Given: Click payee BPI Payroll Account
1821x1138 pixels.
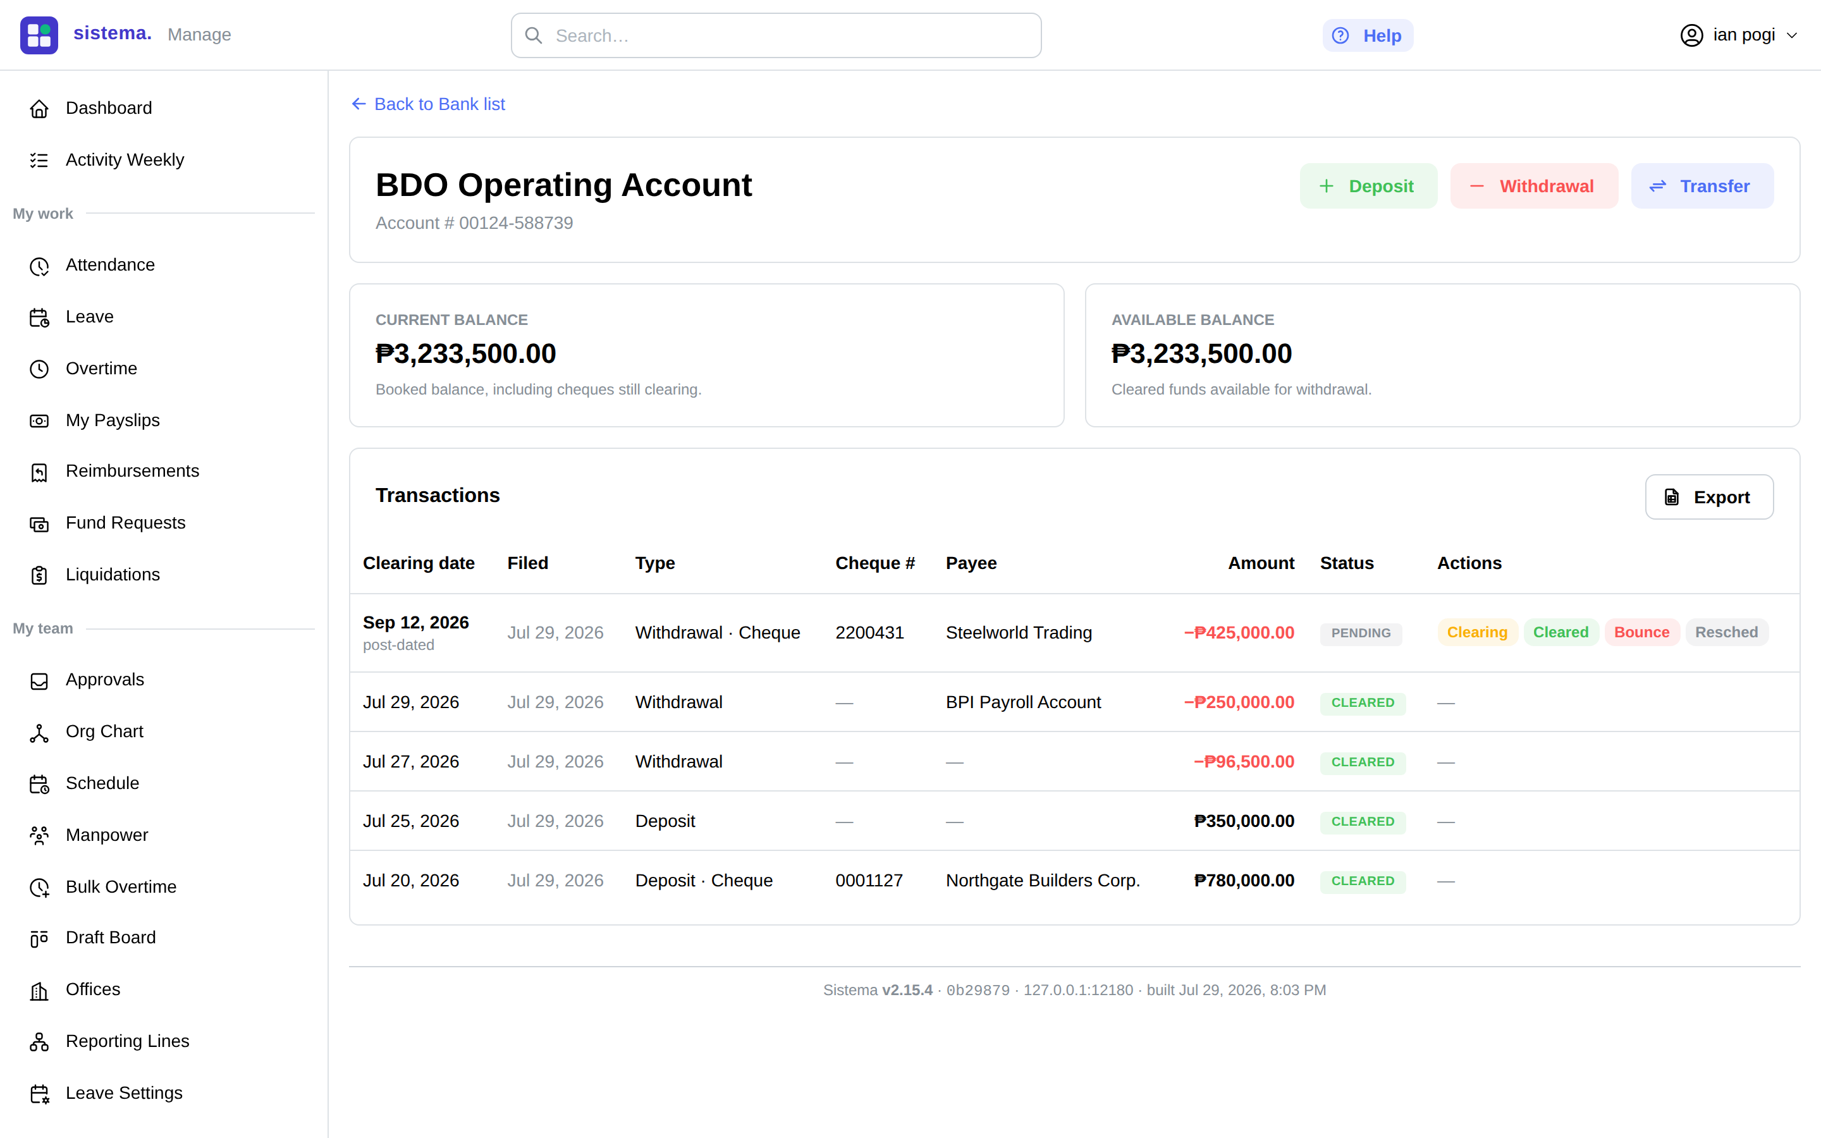Looking at the screenshot, I should coord(1022,702).
